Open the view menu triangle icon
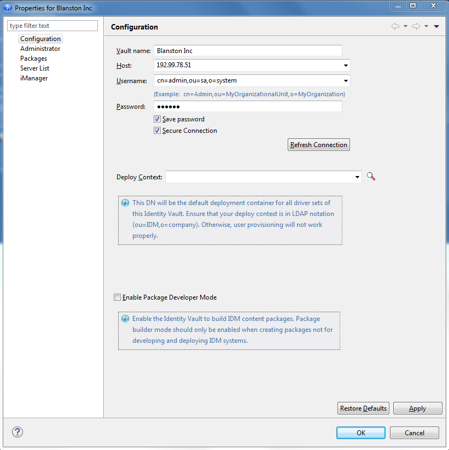 [x=436, y=26]
